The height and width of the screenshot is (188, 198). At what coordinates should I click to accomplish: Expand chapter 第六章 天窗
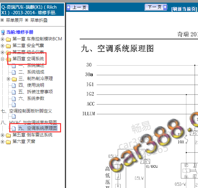tap(2, 142)
